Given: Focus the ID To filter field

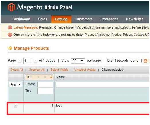Looking at the screenshot, I should coord(45,91).
